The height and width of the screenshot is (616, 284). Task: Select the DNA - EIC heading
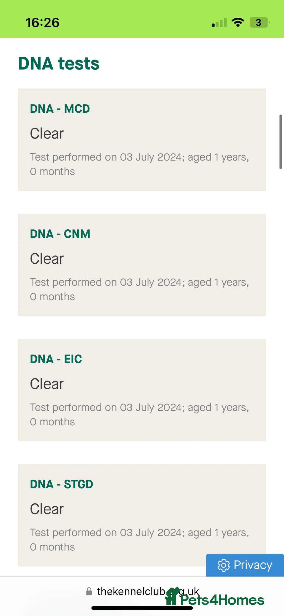[56, 359]
